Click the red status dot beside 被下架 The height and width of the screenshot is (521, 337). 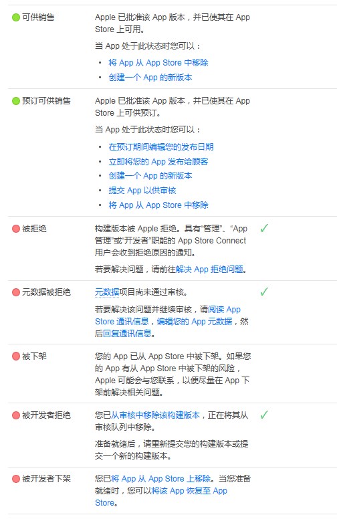16,356
